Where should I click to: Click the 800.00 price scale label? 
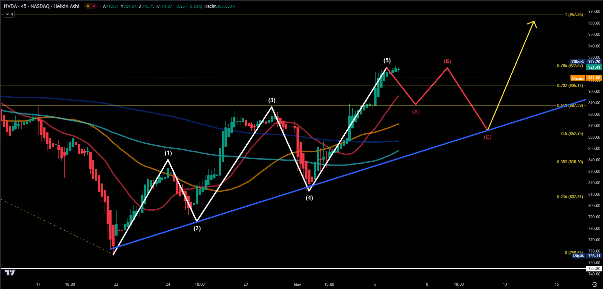(x=594, y=206)
